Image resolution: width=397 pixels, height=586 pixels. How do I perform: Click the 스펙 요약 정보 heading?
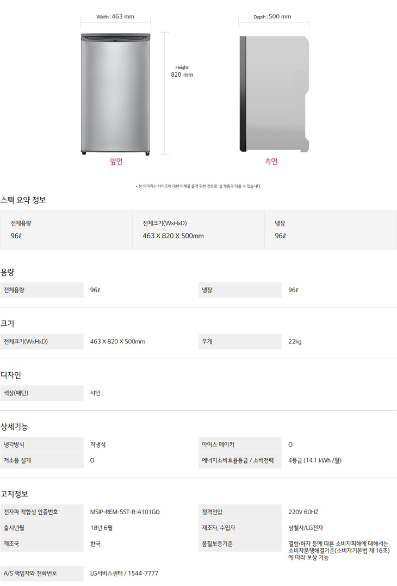coord(23,200)
